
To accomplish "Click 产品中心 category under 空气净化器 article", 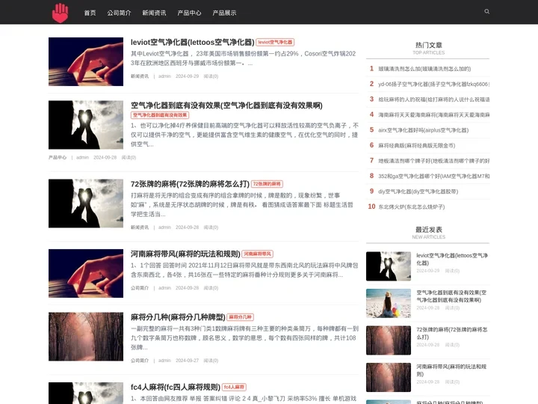I will pyautogui.click(x=58, y=158).
